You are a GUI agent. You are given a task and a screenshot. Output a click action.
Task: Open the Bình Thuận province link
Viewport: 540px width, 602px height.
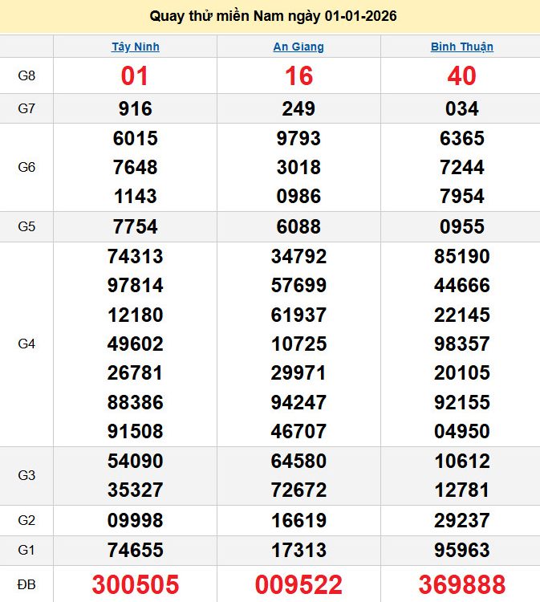click(x=461, y=47)
